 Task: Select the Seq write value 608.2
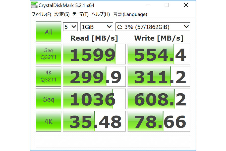(x=159, y=99)
